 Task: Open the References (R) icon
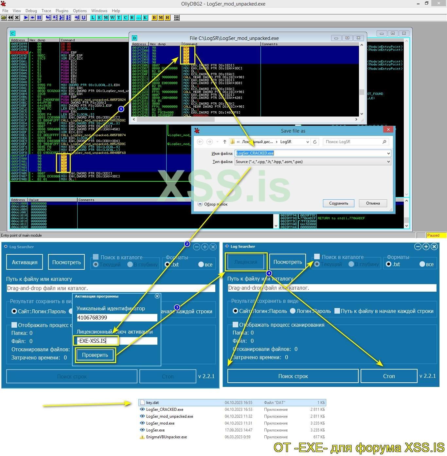click(132, 18)
